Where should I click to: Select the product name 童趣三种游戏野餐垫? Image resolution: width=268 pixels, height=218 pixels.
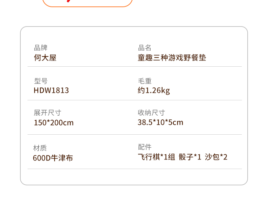pyautogui.click(x=172, y=57)
